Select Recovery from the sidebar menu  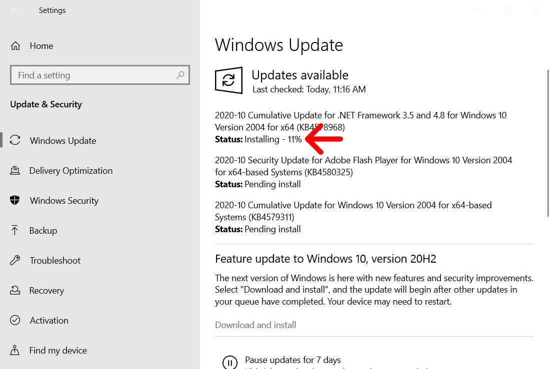(46, 290)
